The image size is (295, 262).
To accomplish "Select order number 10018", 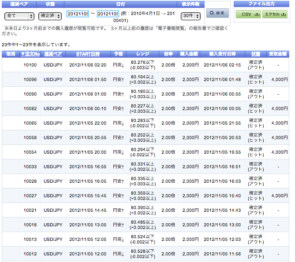I will (30, 225).
